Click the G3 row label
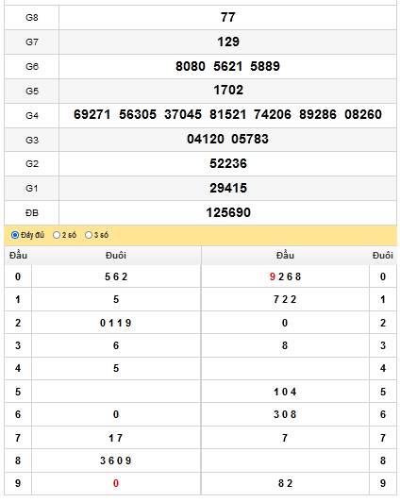Image resolution: width=400 pixels, height=502 pixels. coord(32,140)
